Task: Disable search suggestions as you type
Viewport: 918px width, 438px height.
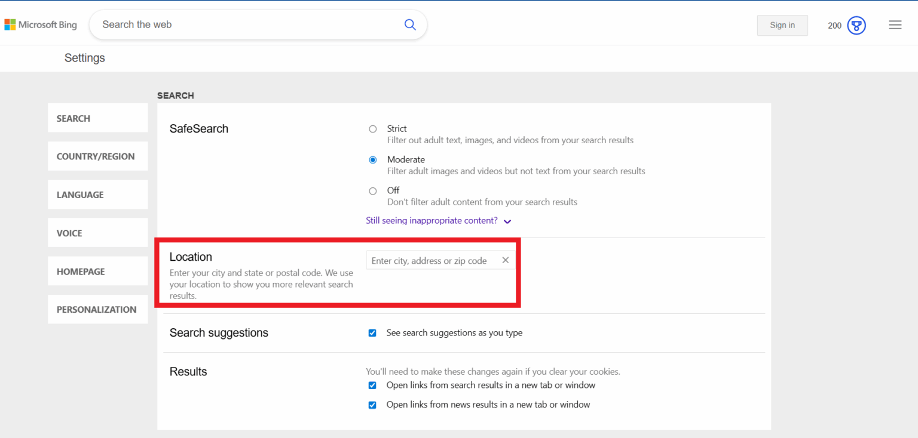Action: [372, 333]
